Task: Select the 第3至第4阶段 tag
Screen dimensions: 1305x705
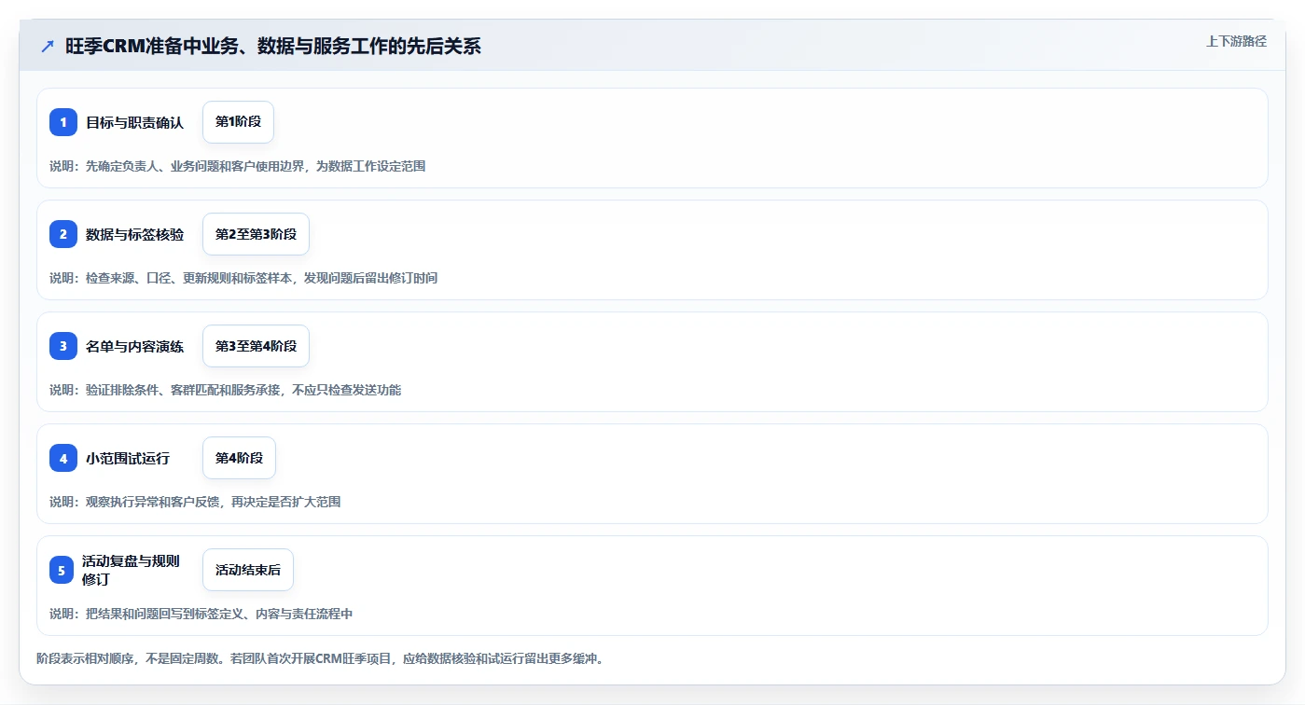Action: click(x=256, y=346)
